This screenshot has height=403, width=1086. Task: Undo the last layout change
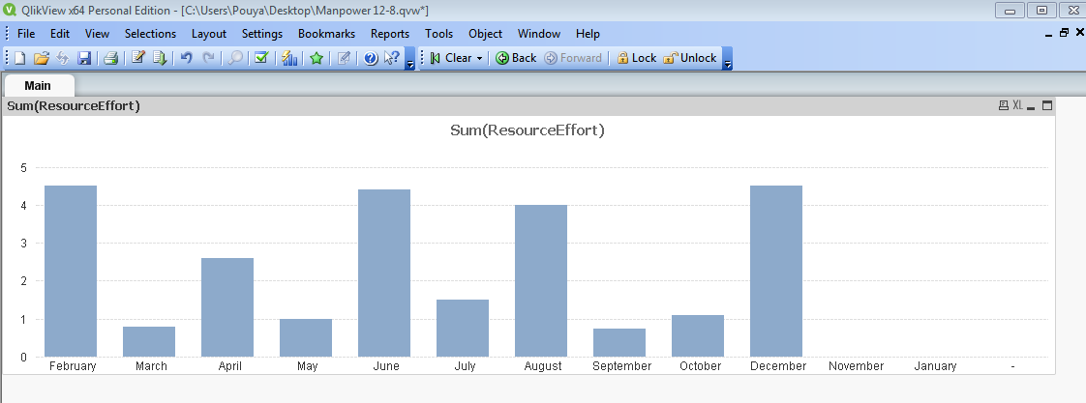[186, 58]
